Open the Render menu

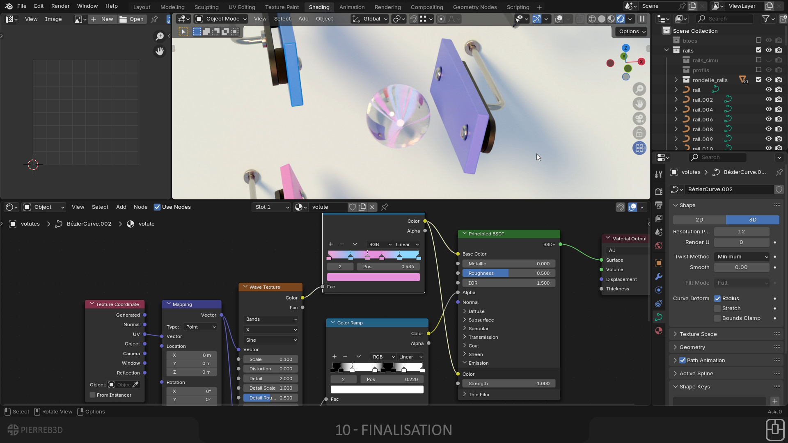tap(60, 6)
